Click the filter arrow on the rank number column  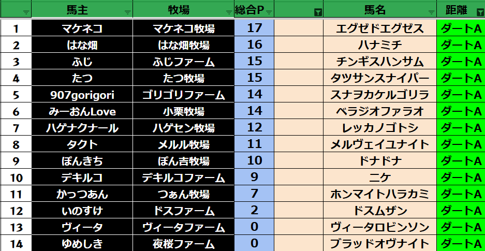click(x=26, y=12)
